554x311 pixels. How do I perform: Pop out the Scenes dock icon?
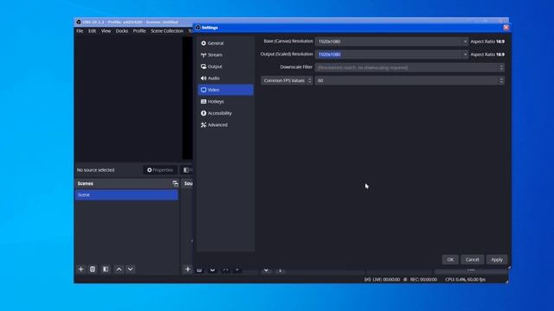pos(175,183)
